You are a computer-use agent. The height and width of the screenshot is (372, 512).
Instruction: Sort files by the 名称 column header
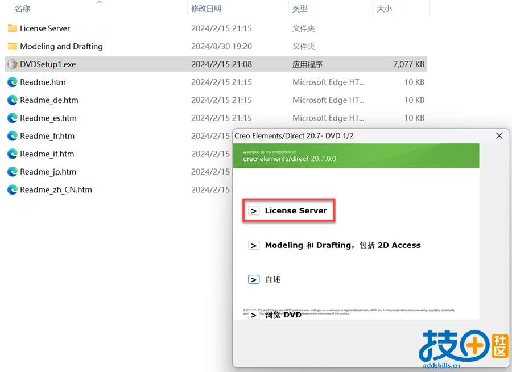(x=22, y=9)
